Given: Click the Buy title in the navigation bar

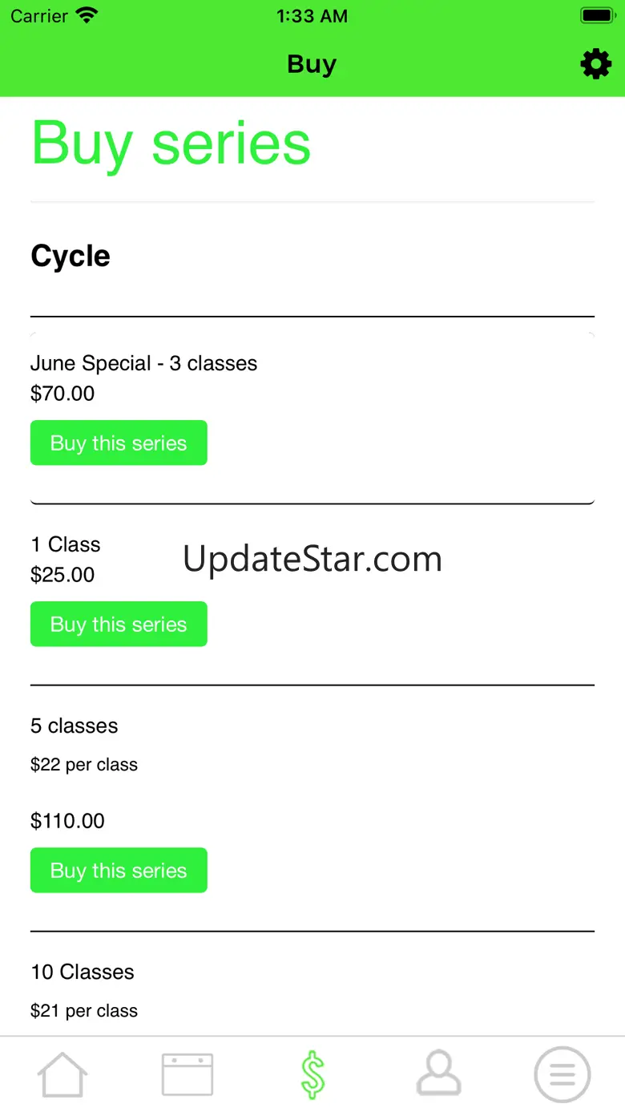Looking at the screenshot, I should [x=312, y=64].
